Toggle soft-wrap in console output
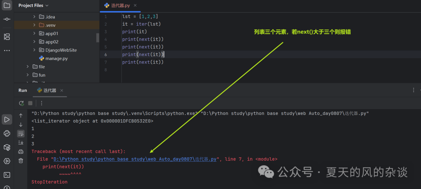 pyautogui.click(x=21, y=133)
